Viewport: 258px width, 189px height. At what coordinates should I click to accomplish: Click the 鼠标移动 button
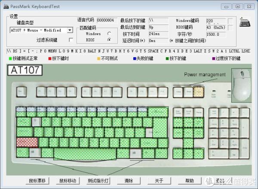coord(68,181)
